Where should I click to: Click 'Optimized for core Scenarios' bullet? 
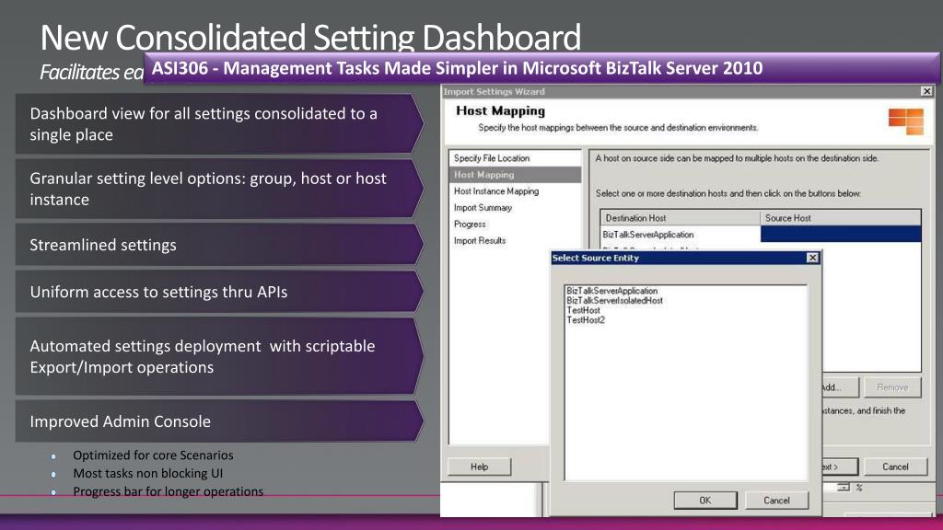pos(153,455)
